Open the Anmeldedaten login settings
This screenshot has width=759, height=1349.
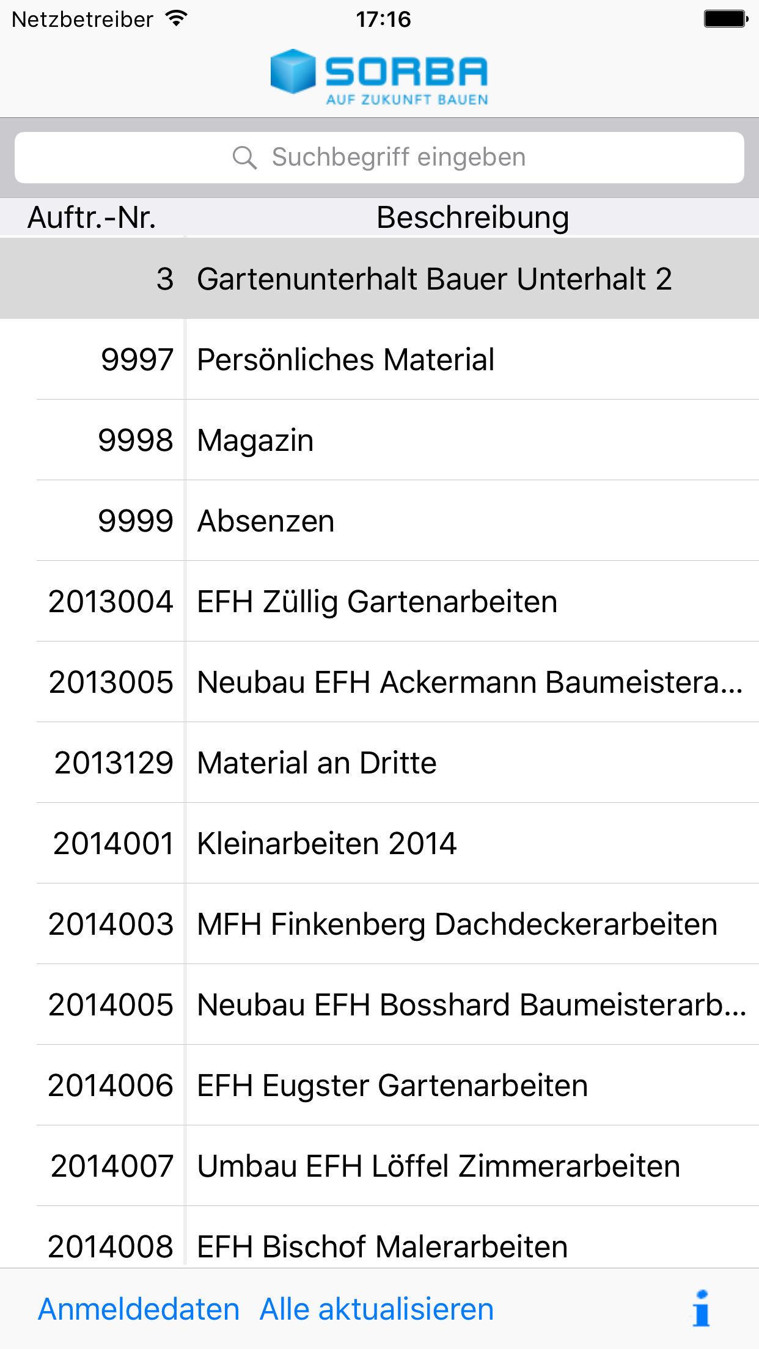[139, 1309]
